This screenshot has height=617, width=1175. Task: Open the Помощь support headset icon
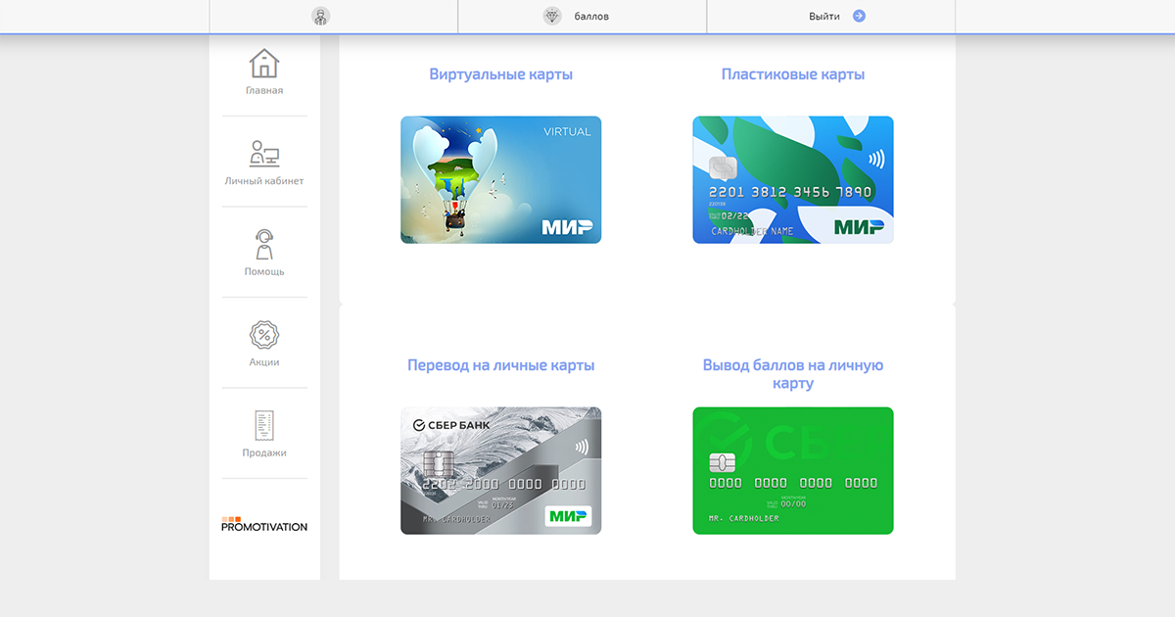point(264,244)
